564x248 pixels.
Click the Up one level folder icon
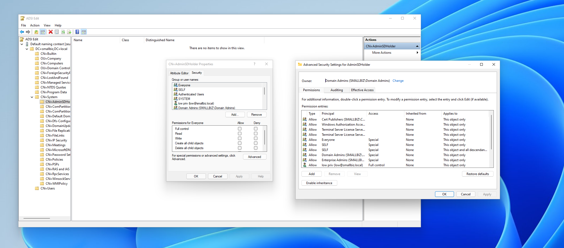click(x=36, y=32)
